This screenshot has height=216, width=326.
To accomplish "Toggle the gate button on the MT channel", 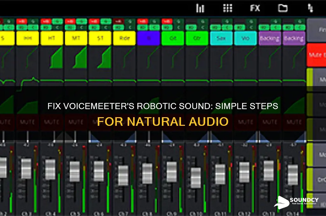I will click(x=81, y=21).
